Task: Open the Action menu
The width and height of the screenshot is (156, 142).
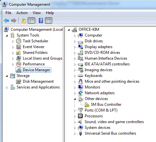Action: [x=22, y=13]
